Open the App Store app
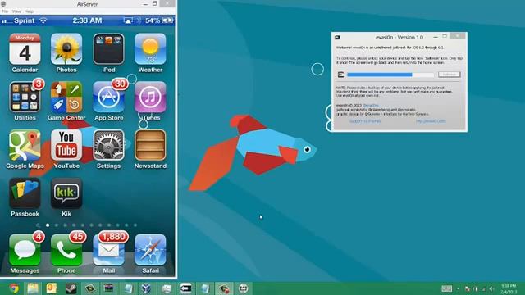The height and width of the screenshot is (295, 525). tap(108, 97)
